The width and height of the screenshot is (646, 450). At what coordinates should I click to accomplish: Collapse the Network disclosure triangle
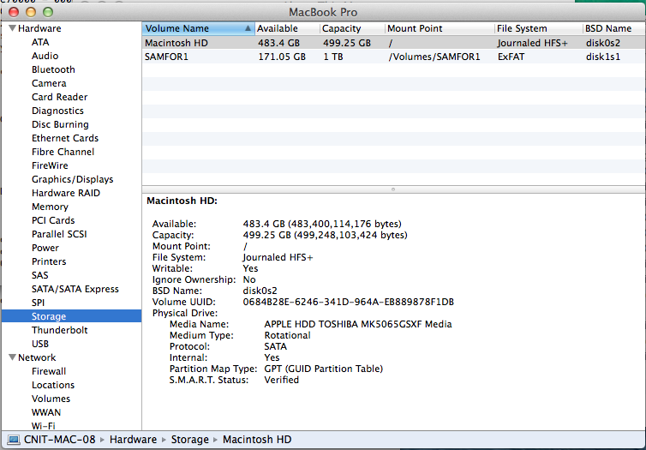12,357
